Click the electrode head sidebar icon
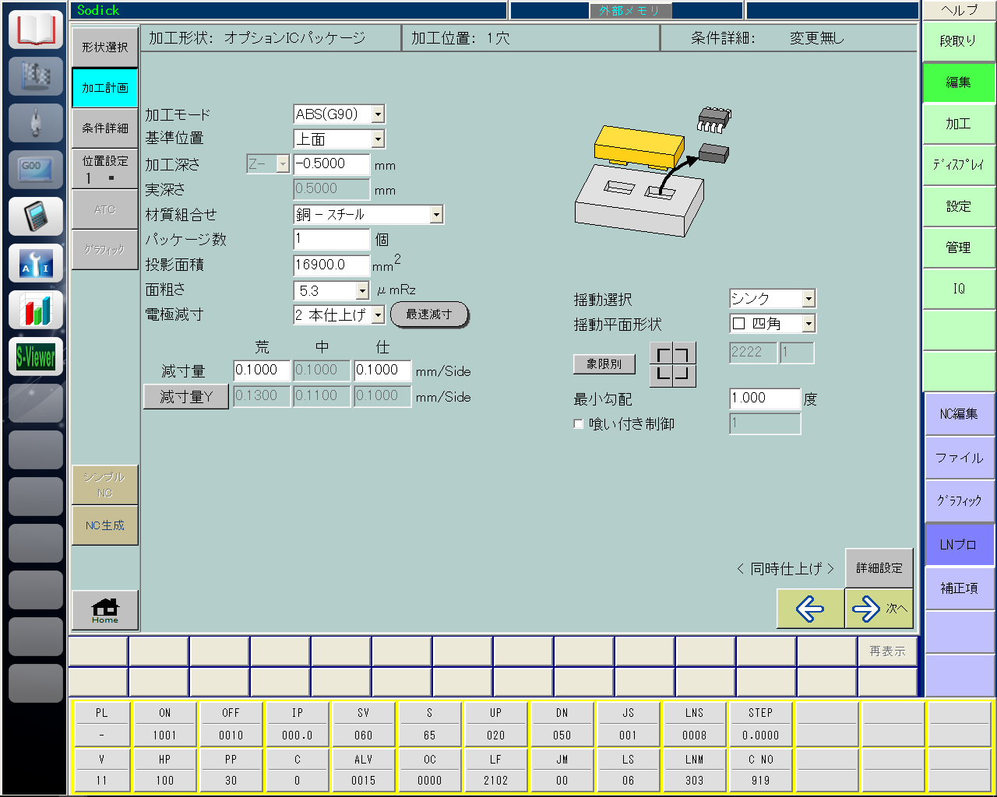Image resolution: width=997 pixels, height=797 pixels. [36, 123]
